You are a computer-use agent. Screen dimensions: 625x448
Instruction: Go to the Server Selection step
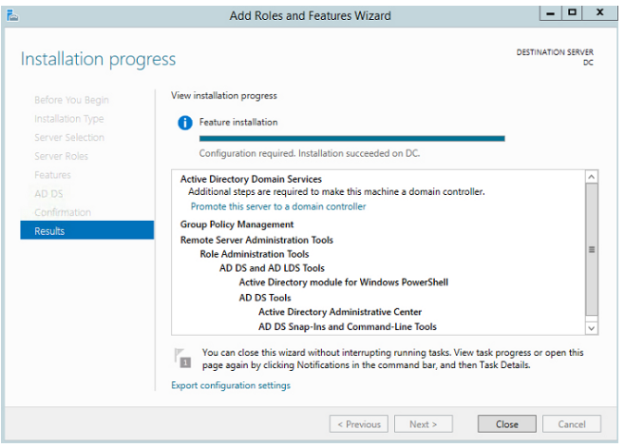pos(69,137)
